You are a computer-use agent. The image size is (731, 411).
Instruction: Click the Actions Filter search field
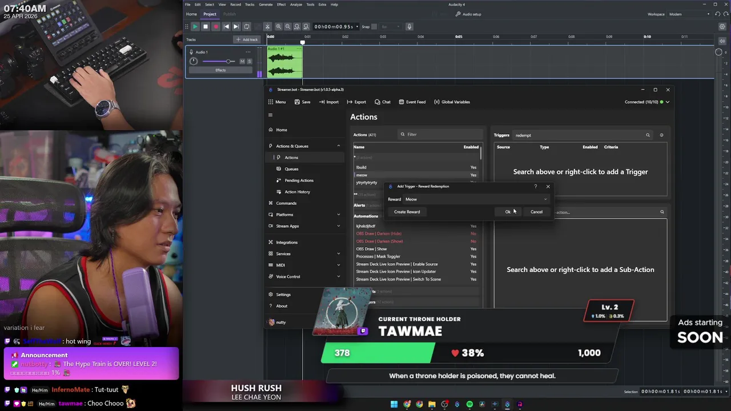[440, 135]
